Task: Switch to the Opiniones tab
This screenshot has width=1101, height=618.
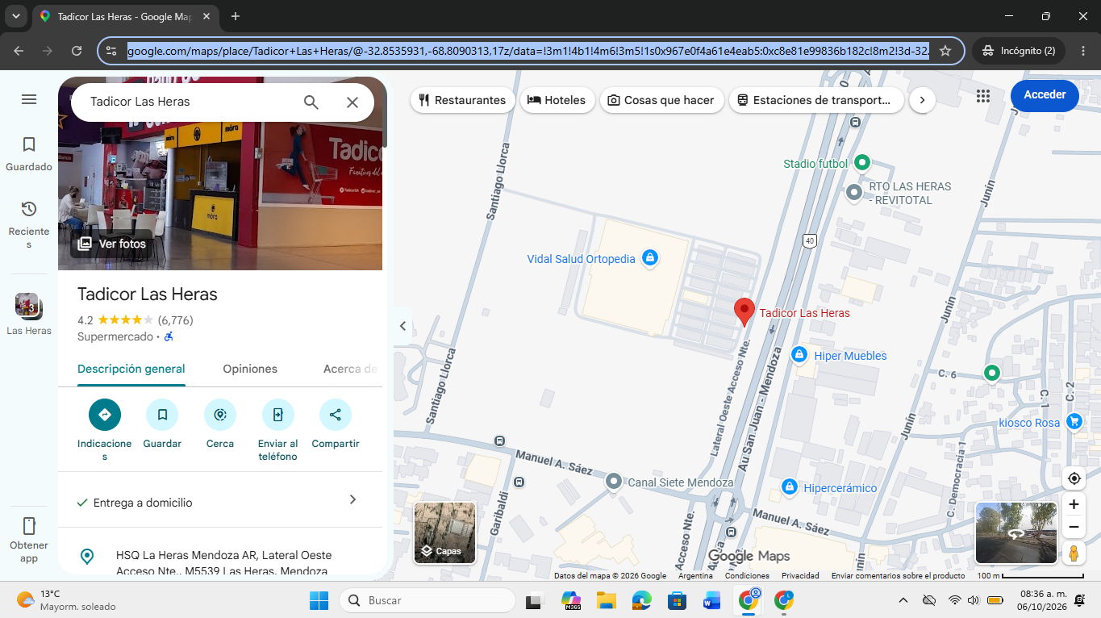Action: click(x=250, y=369)
